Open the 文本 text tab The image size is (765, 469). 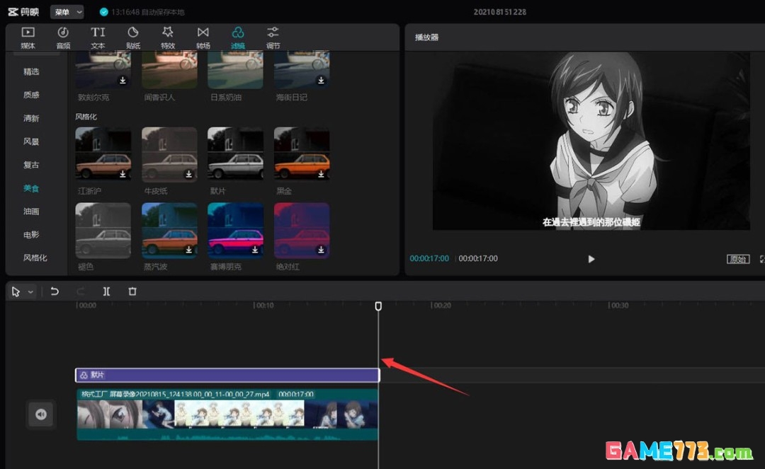[x=98, y=37]
